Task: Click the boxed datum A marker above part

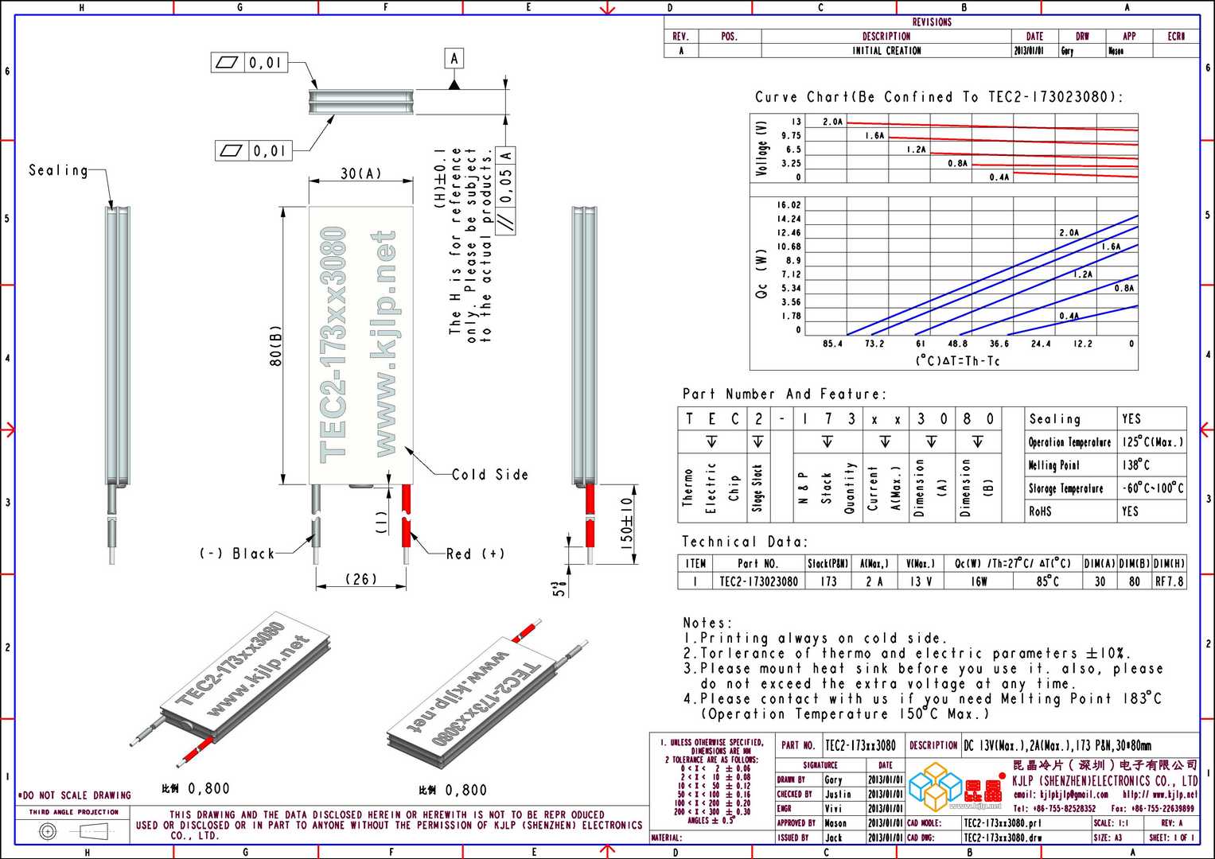Action: pos(454,59)
